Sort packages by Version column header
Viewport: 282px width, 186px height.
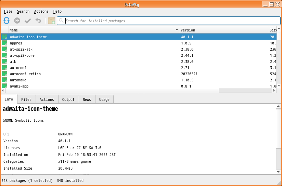(224, 30)
